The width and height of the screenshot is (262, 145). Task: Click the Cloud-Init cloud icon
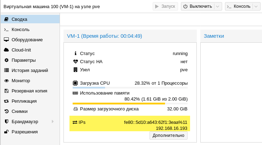6,50
